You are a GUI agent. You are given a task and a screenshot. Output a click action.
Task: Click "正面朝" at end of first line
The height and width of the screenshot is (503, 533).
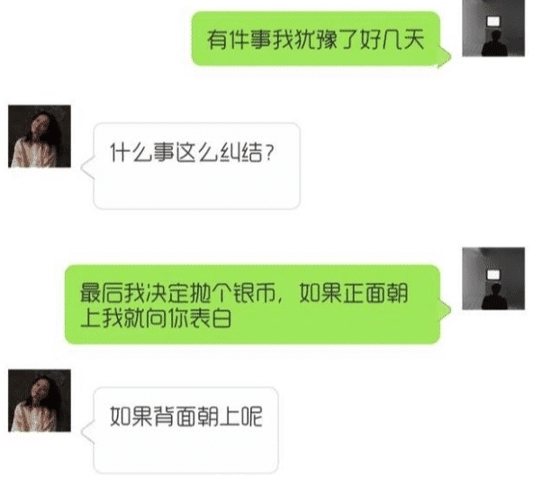click(375, 292)
